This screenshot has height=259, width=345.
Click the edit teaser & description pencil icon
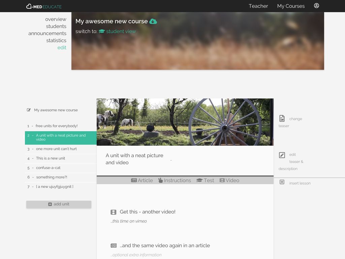[x=282, y=155]
